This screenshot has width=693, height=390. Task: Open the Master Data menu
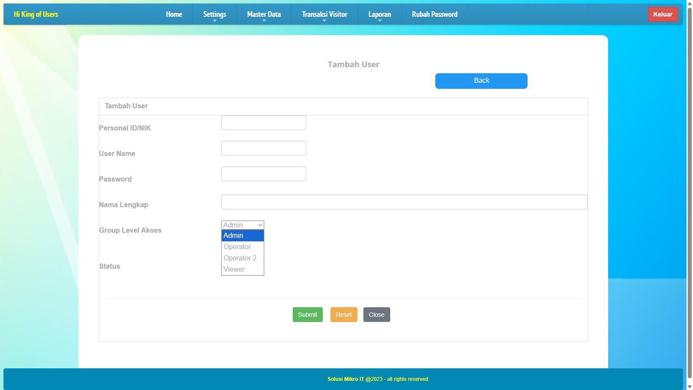[264, 14]
